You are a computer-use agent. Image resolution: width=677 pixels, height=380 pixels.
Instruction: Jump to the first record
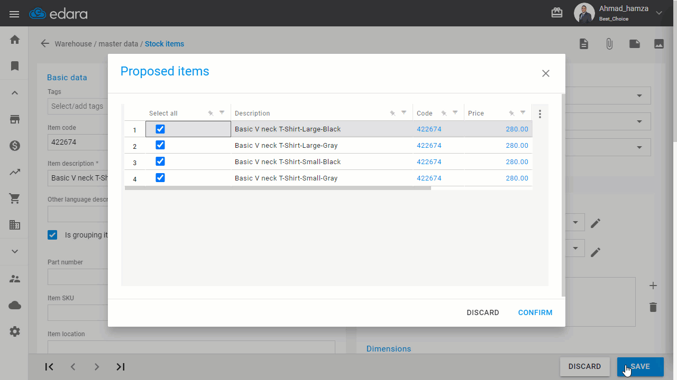click(49, 367)
